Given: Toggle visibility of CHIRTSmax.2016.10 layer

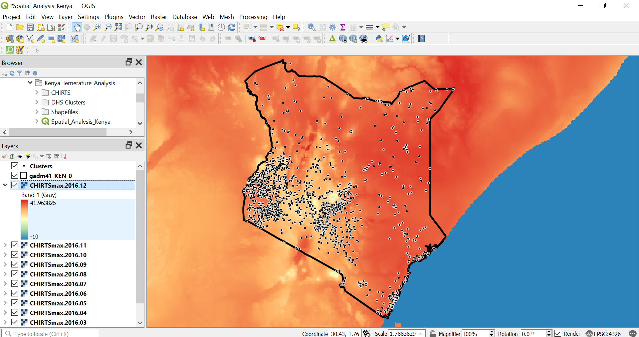Looking at the screenshot, I should click(x=15, y=254).
